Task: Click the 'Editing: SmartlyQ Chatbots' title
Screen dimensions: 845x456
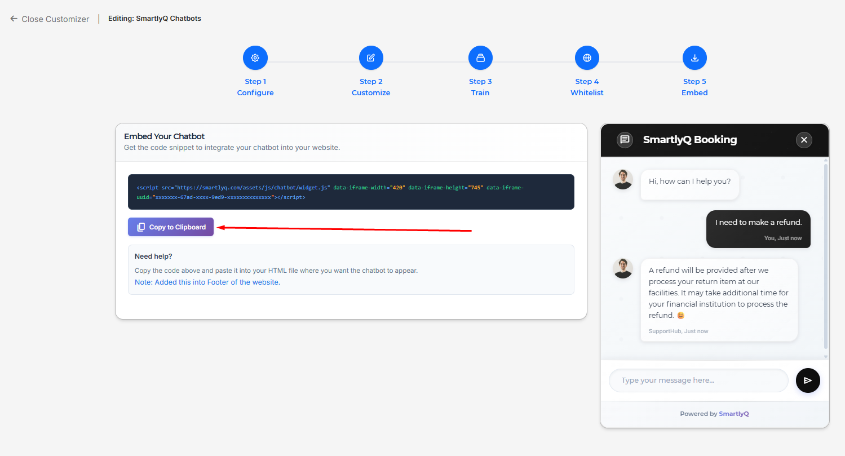Action: click(x=154, y=19)
